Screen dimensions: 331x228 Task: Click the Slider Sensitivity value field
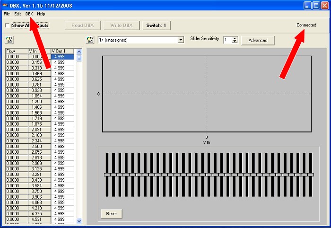(x=227, y=40)
